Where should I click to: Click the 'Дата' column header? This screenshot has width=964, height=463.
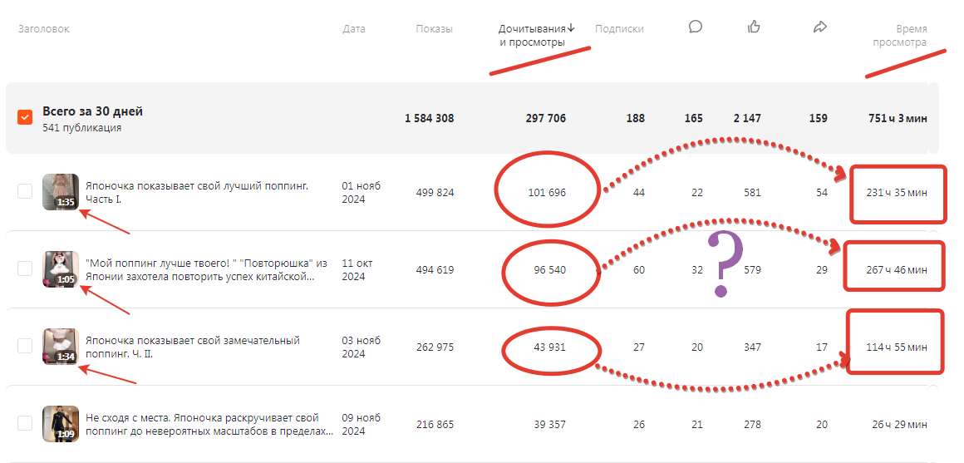pyautogui.click(x=353, y=29)
